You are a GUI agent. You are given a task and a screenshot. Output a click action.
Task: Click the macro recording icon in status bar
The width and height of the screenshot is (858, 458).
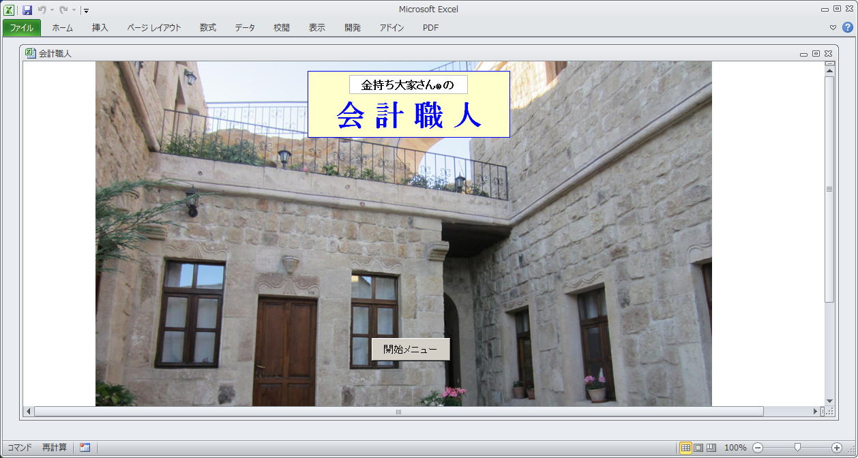[x=85, y=448]
